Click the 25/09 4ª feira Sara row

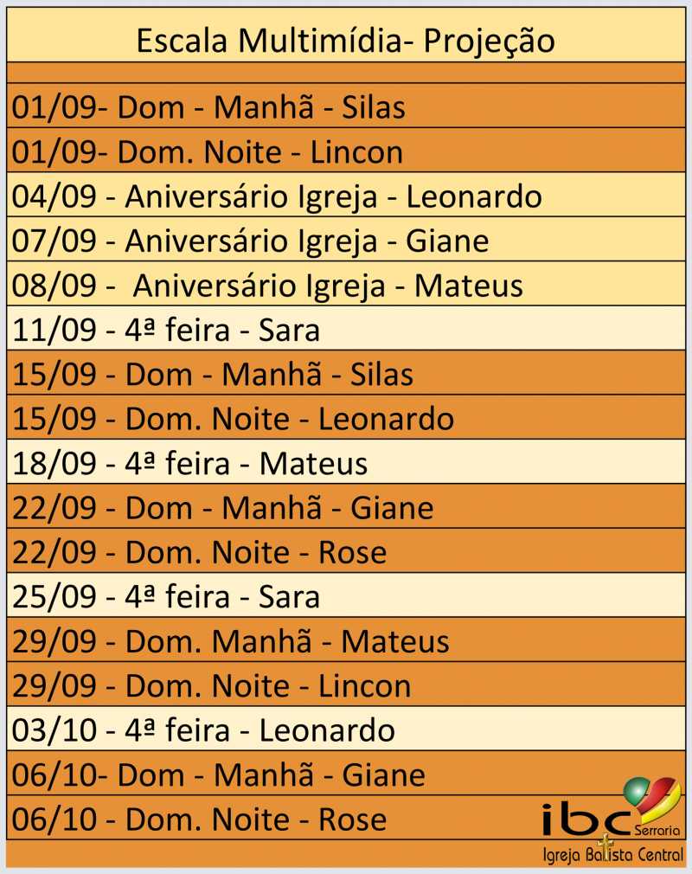[x=346, y=595]
